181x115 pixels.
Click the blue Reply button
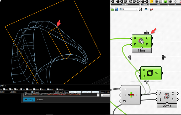coord(29,100)
